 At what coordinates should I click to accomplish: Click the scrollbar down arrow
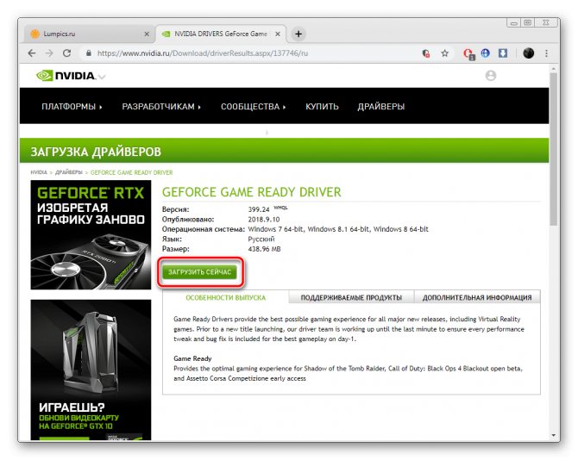(x=553, y=435)
